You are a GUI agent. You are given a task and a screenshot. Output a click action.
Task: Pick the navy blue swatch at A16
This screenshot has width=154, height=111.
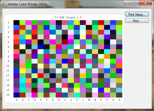pos(16,95)
